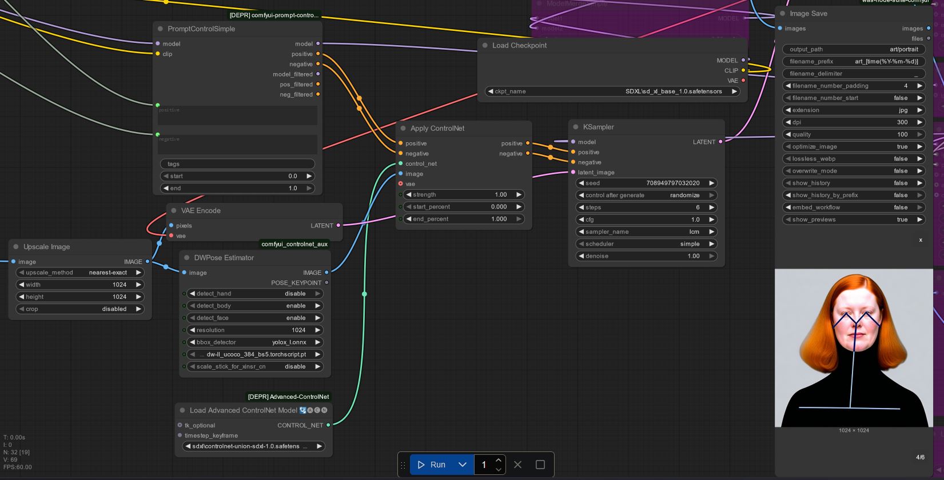Toggle overwrite_mode in Image Save

853,171
